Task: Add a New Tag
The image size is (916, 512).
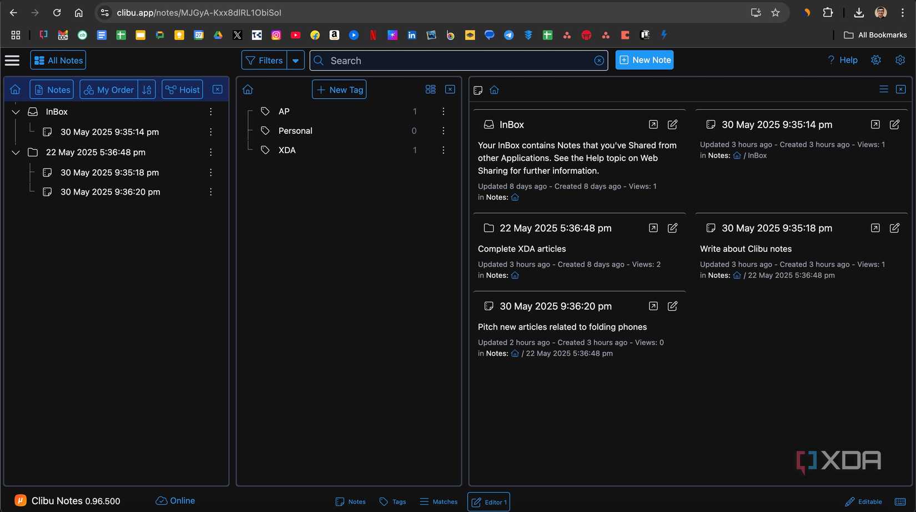Action: pyautogui.click(x=339, y=90)
